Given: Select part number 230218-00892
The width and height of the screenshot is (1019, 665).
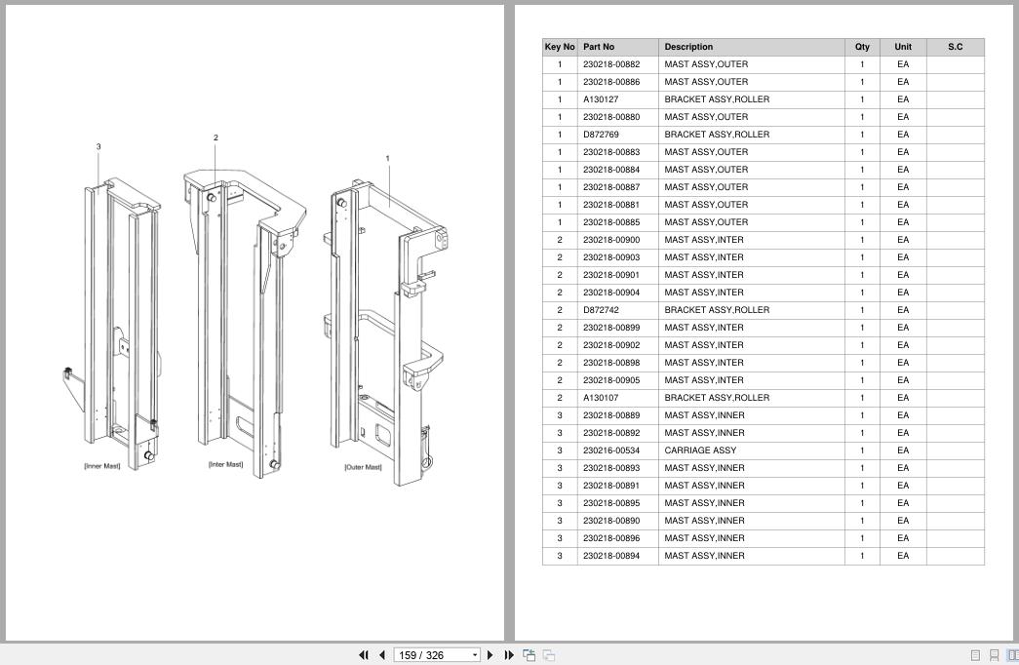Looking at the screenshot, I should (x=610, y=433).
